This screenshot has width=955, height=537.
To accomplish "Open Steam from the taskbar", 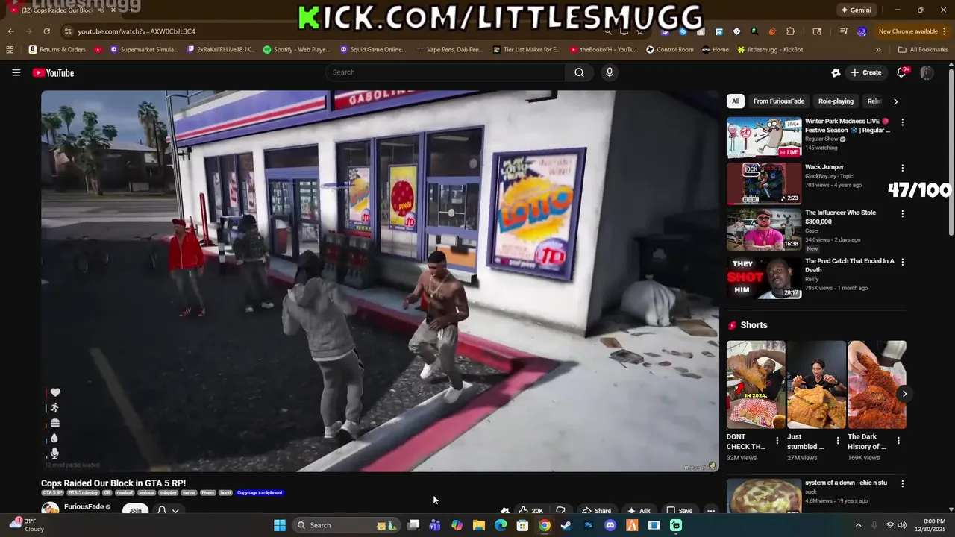I will click(x=566, y=525).
